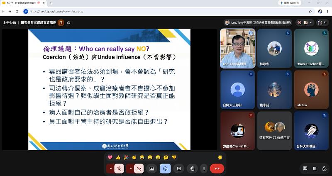Toggle the emoji reactions bar
This screenshot has width=332, height=176.
[x=165, y=169]
